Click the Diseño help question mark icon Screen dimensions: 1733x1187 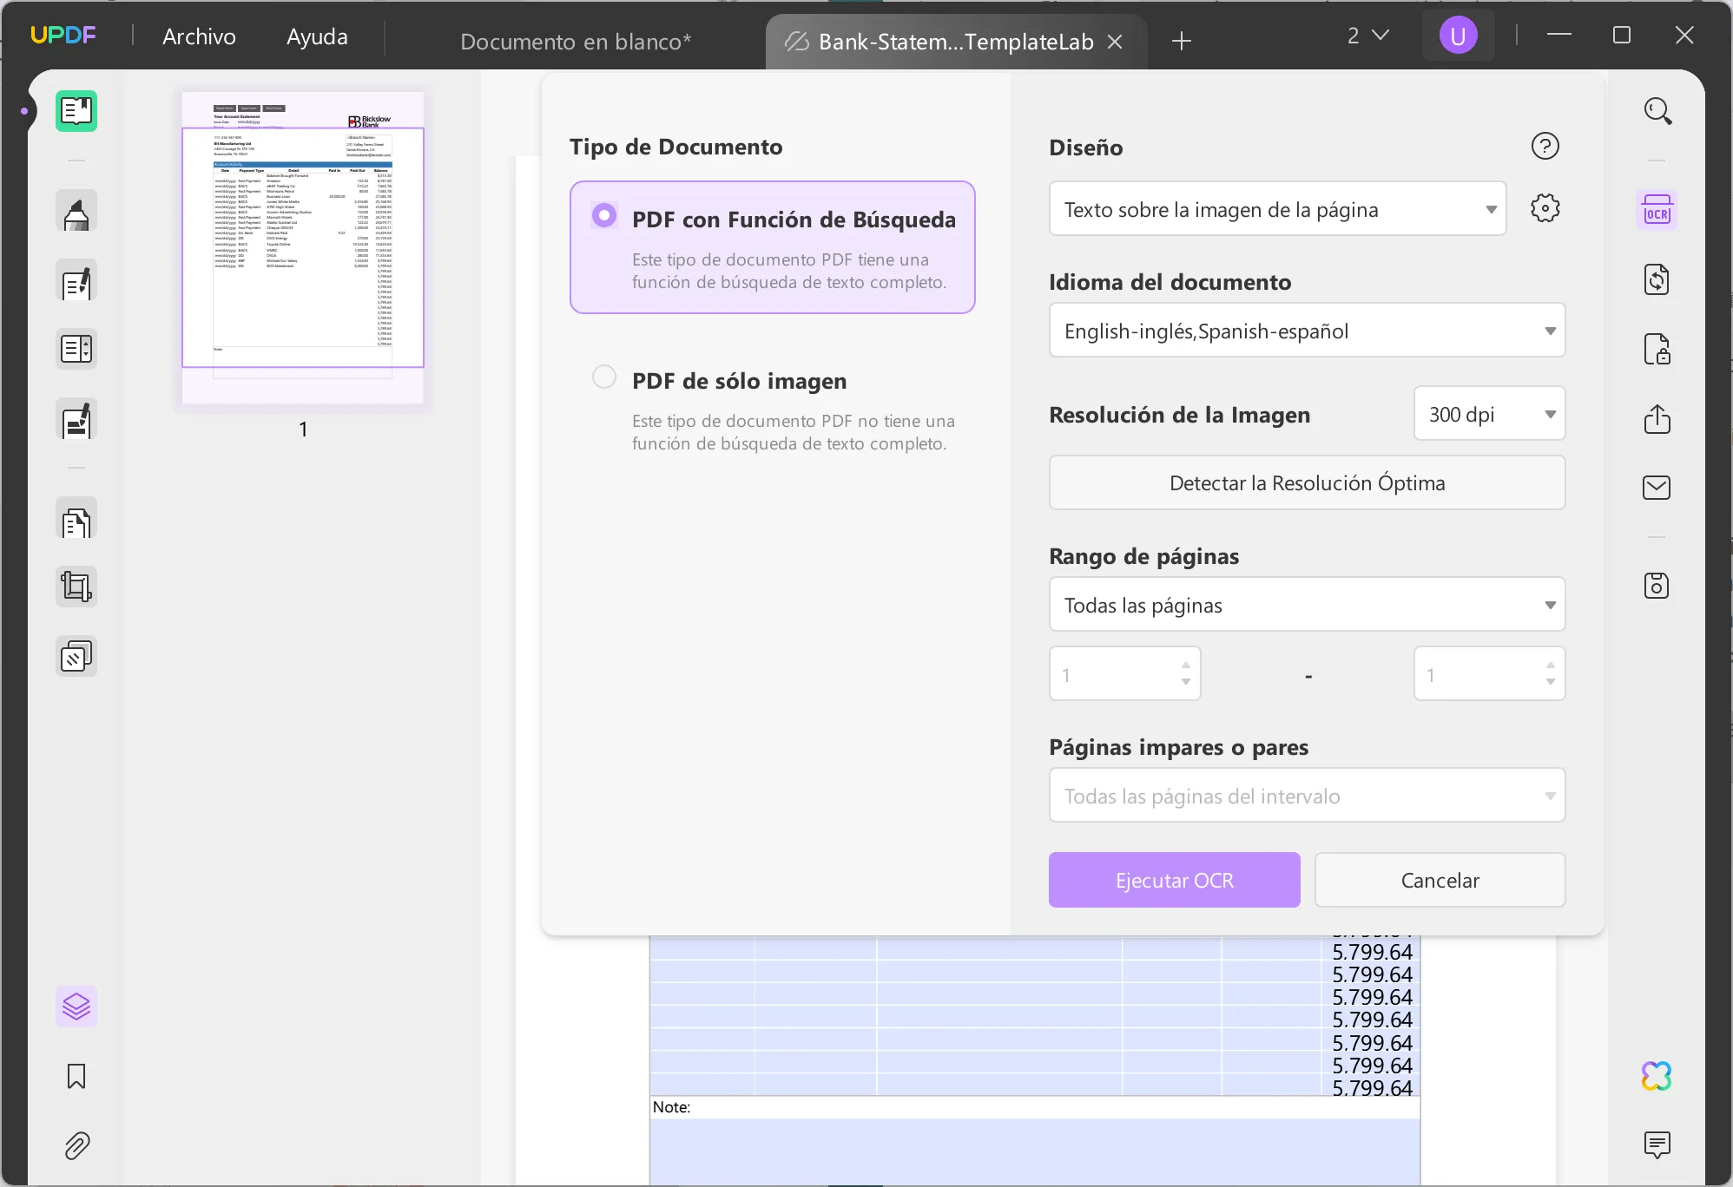tap(1545, 146)
